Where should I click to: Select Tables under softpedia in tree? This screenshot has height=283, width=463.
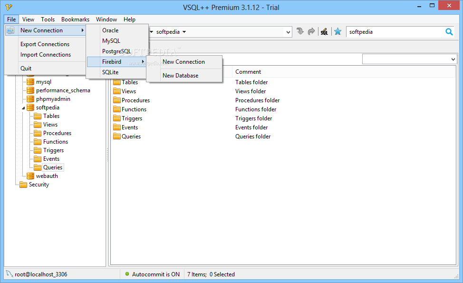(x=51, y=116)
